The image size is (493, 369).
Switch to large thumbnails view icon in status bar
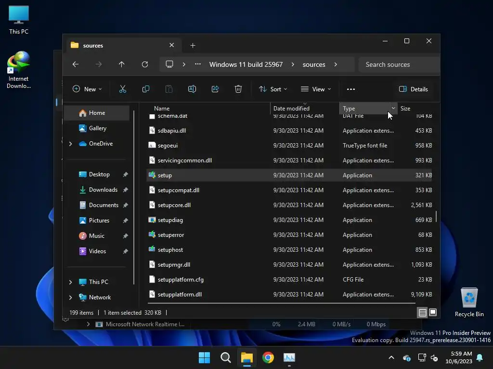point(433,312)
